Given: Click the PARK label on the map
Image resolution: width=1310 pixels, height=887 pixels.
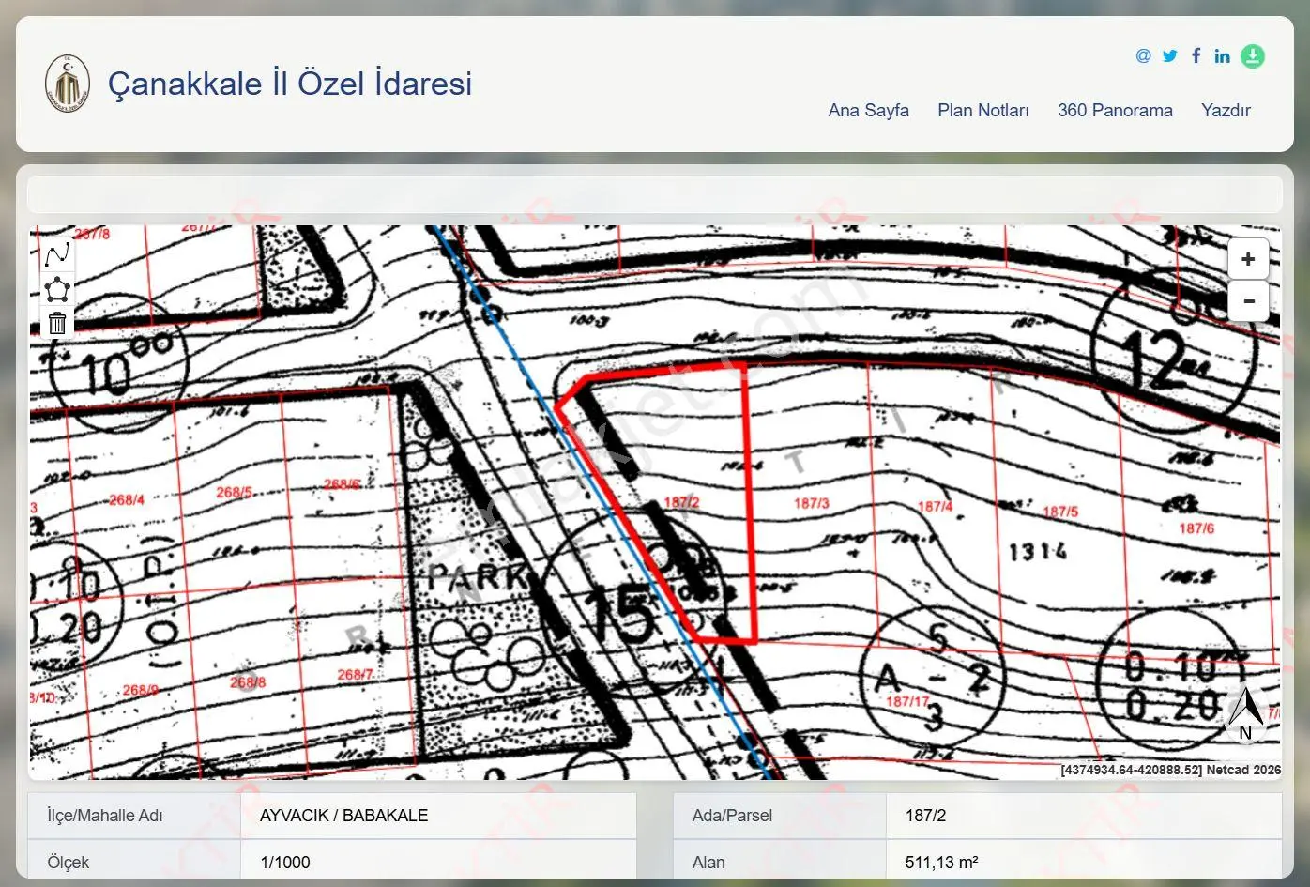Looking at the screenshot, I should coord(477,576).
